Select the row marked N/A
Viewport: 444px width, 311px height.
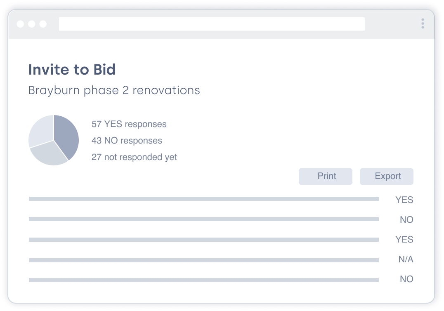coord(203,260)
